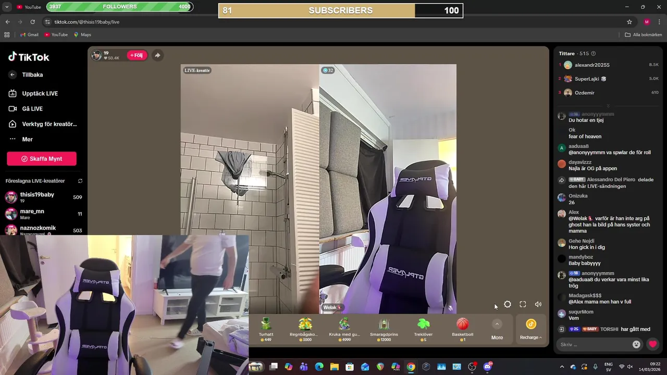This screenshot has height=375, width=667.
Task: Select the Turhatt gift icon
Action: point(266,323)
